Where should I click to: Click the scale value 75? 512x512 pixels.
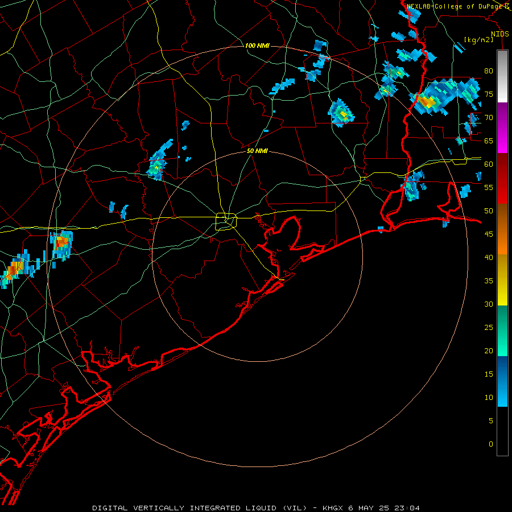click(489, 94)
